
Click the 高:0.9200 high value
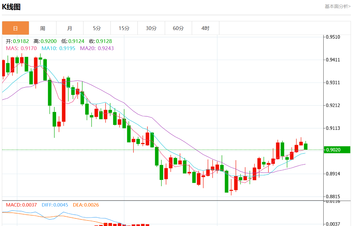coord(45,41)
